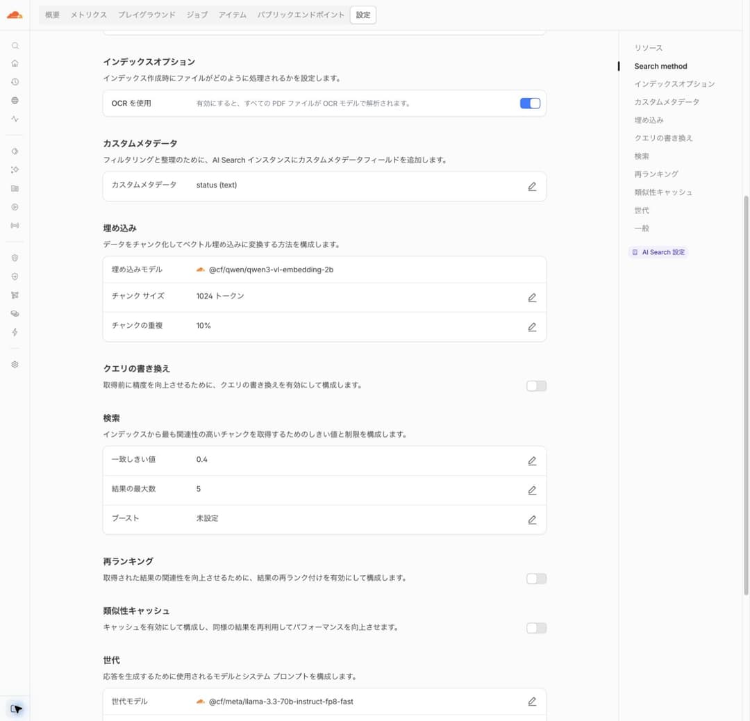The height and width of the screenshot is (721, 750).
Task: Click the @cf/qwen/qwen3-vl-embedding-2b model name
Action: coord(271,270)
